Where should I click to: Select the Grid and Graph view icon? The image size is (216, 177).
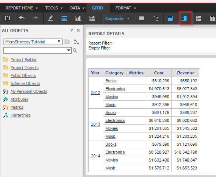tap(92, 18)
